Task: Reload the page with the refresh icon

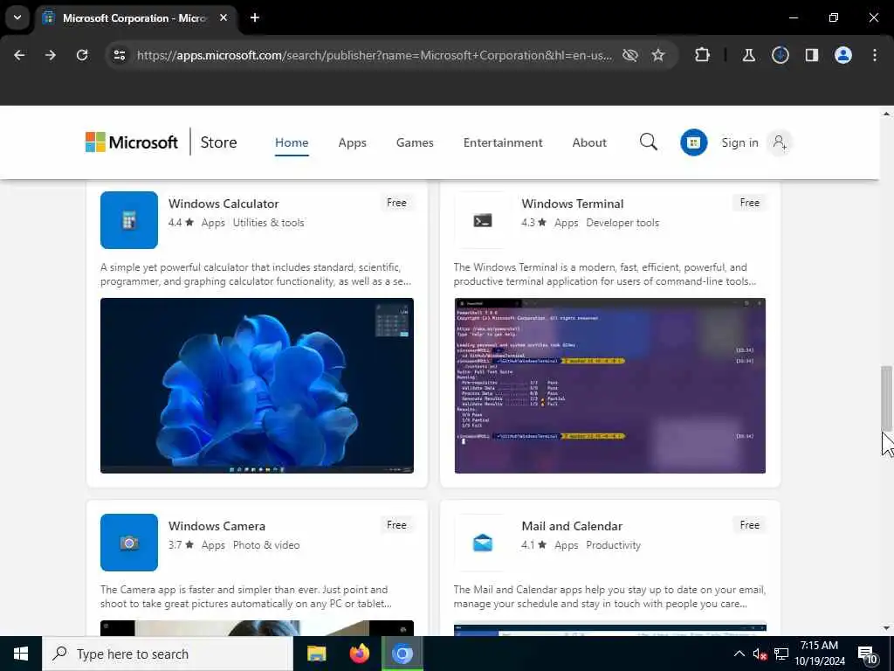Action: point(82,55)
